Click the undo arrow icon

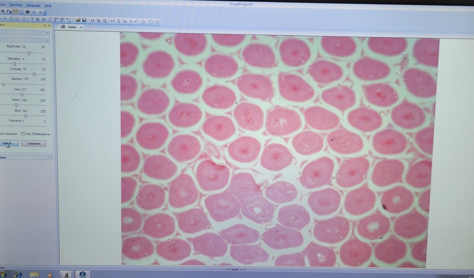coord(151,21)
